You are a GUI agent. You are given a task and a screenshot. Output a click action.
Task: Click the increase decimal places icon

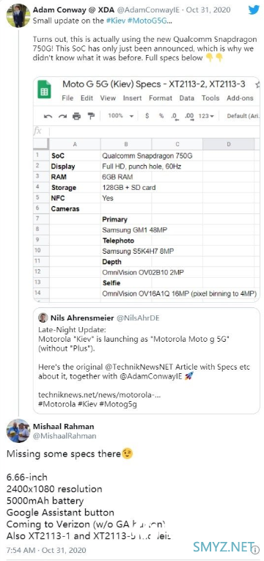189,117
